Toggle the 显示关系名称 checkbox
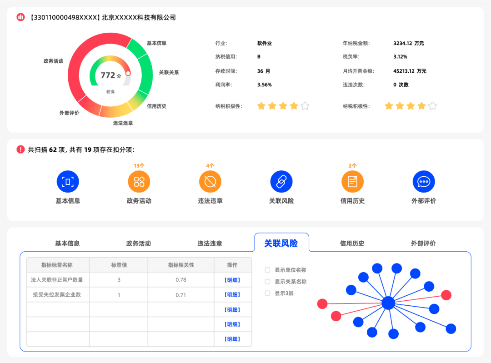The height and width of the screenshot is (363, 491). click(x=267, y=282)
